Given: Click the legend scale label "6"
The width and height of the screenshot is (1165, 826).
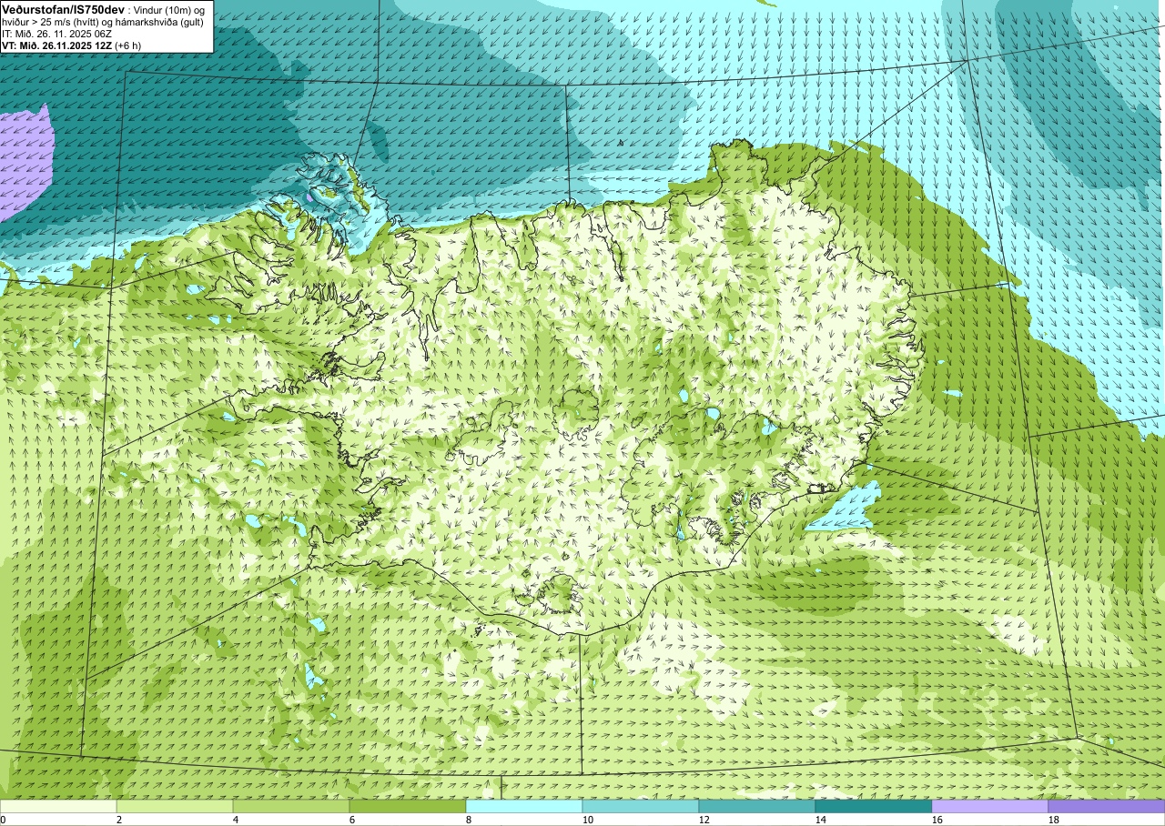Looking at the screenshot, I should pyautogui.click(x=352, y=820).
